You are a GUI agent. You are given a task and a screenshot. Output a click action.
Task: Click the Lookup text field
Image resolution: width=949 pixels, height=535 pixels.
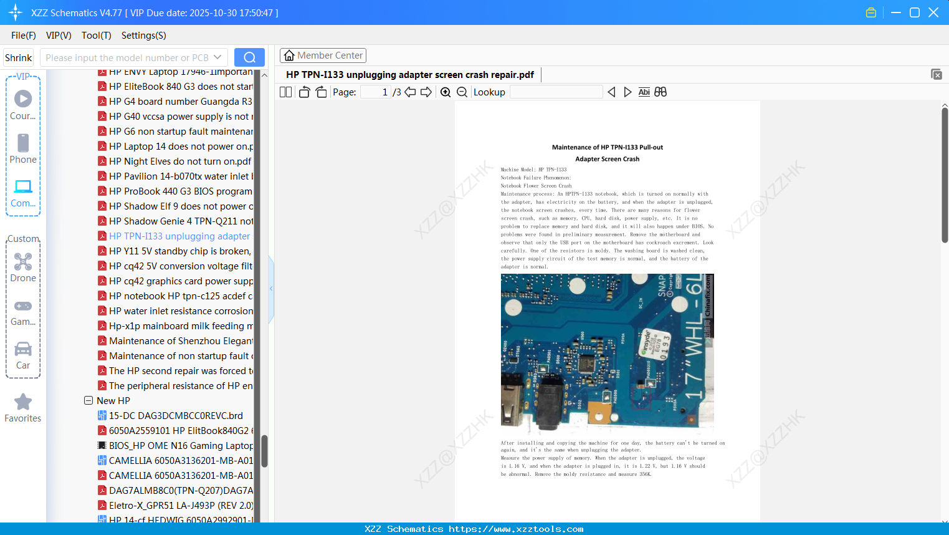pos(556,92)
